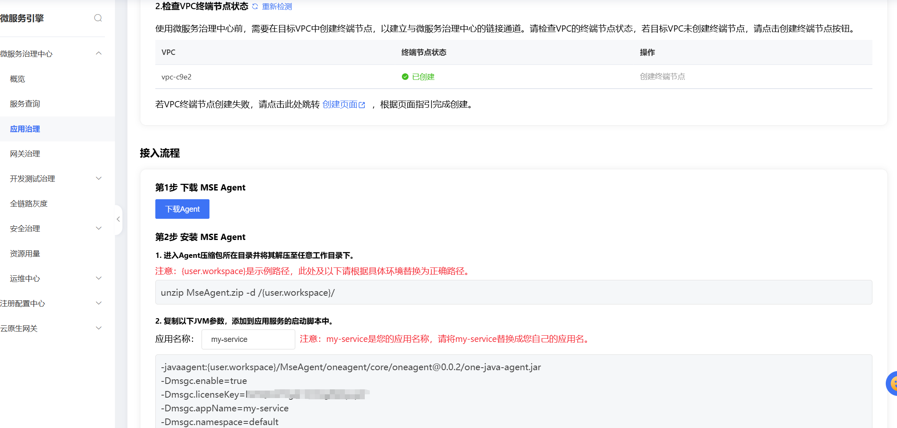Viewport: 897px width, 428px height.
Task: Select the vpc-c9e2 table cell
Action: 177,77
